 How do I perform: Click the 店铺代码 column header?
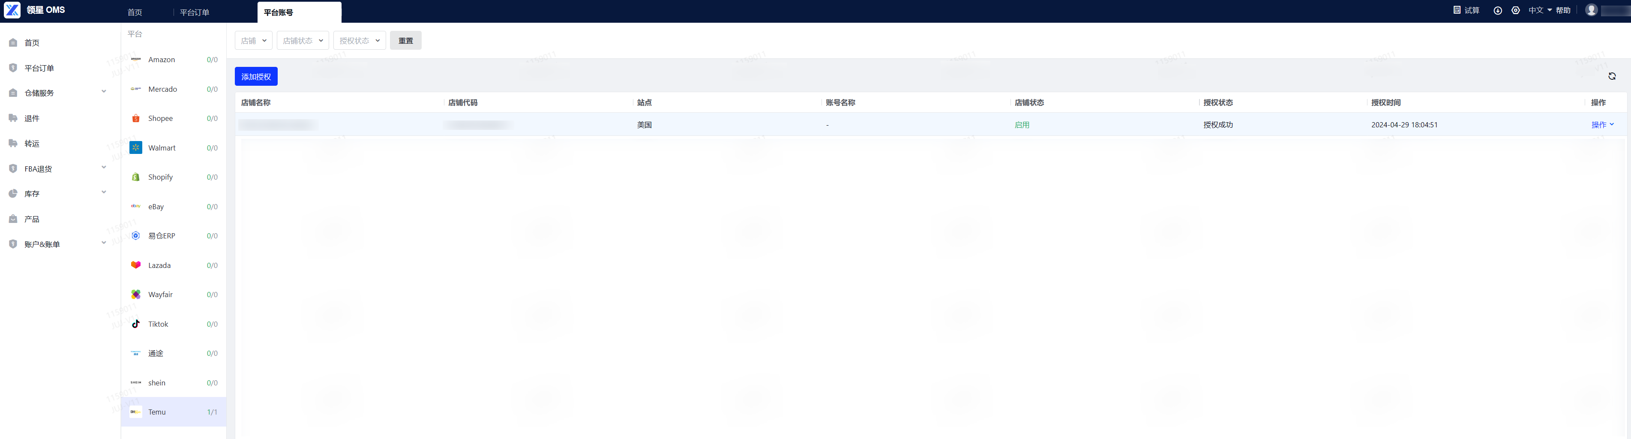pos(463,102)
